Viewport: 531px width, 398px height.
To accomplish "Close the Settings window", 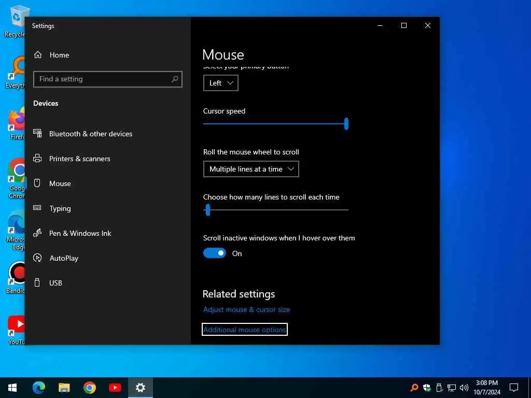I will click(428, 26).
